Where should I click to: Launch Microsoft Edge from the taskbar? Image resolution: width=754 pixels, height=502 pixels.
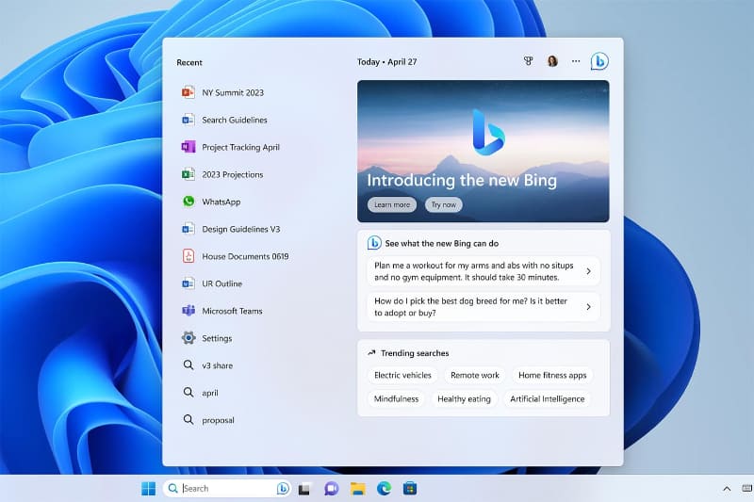[x=384, y=489]
